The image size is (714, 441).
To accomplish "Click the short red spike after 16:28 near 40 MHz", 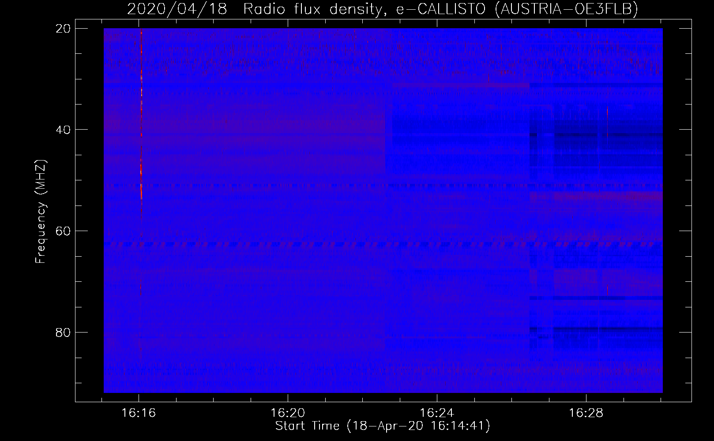I will coord(607,122).
